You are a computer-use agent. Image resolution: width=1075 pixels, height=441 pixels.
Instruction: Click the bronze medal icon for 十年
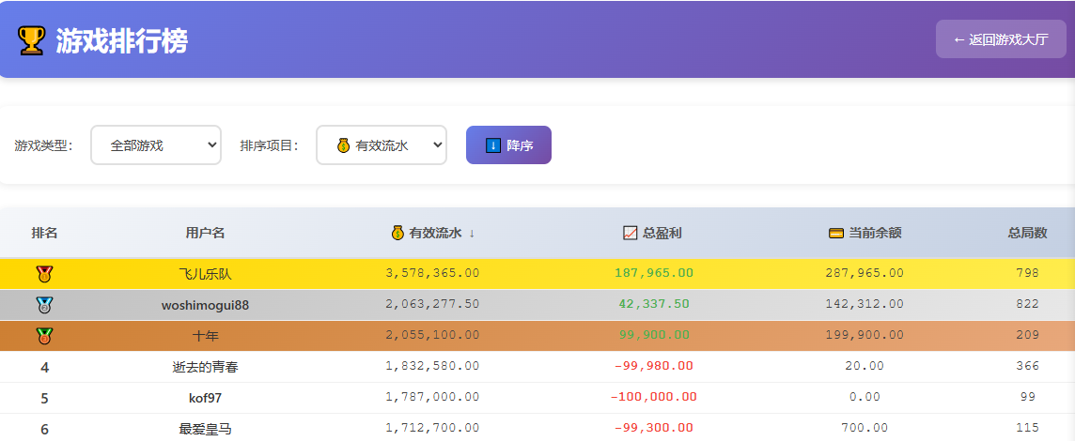tap(44, 336)
